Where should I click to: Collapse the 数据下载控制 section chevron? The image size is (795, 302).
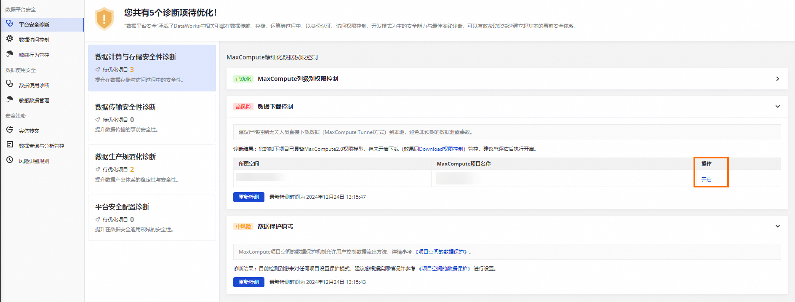click(777, 107)
